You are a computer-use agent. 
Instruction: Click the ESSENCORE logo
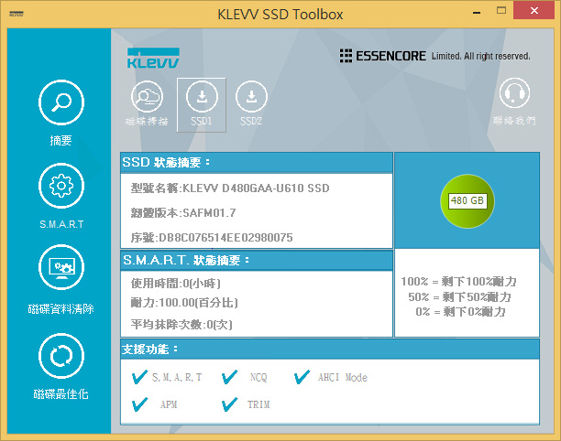point(382,56)
